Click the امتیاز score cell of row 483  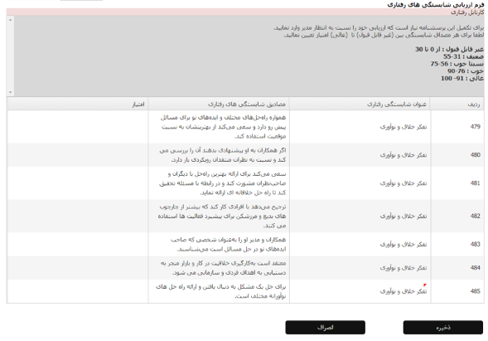78,245
